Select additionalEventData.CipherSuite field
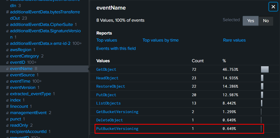280x138 pixels. tap(41, 25)
